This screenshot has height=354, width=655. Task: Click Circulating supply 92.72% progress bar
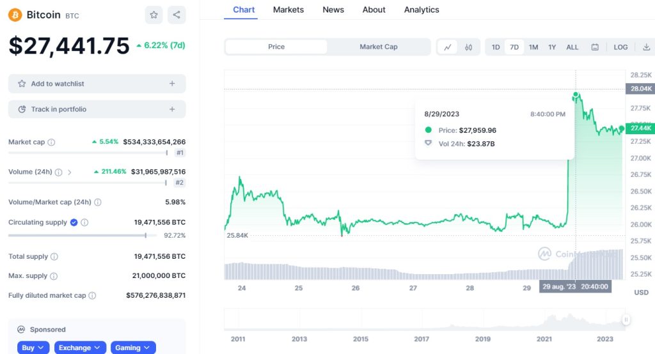83,235
